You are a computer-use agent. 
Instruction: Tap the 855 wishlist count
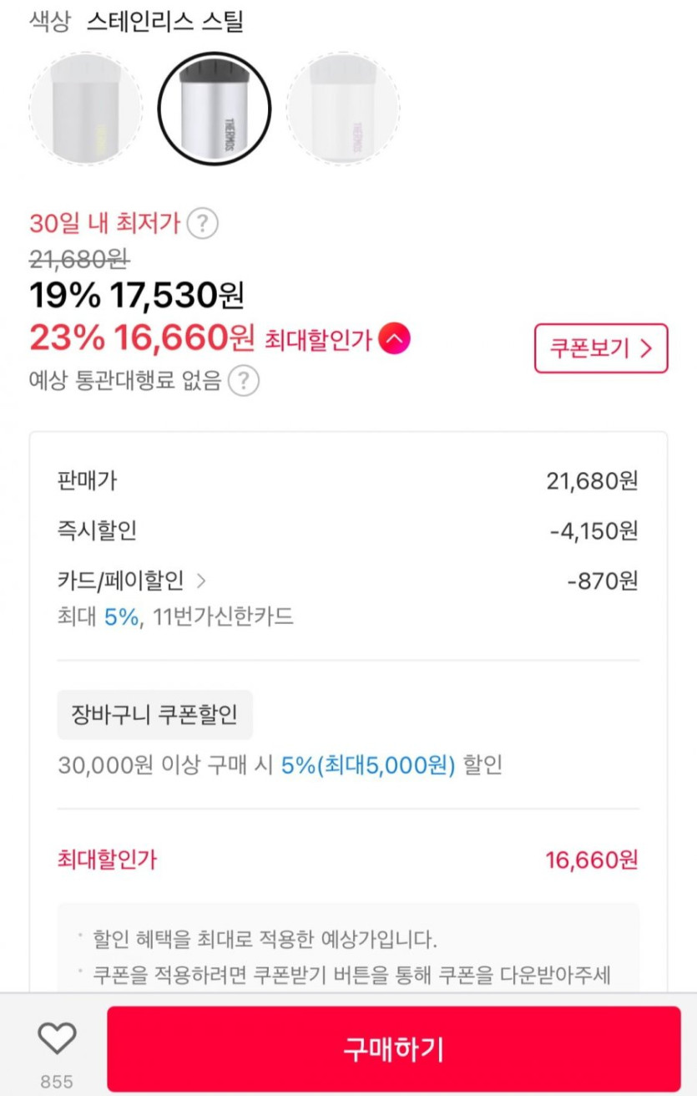pos(57,1081)
